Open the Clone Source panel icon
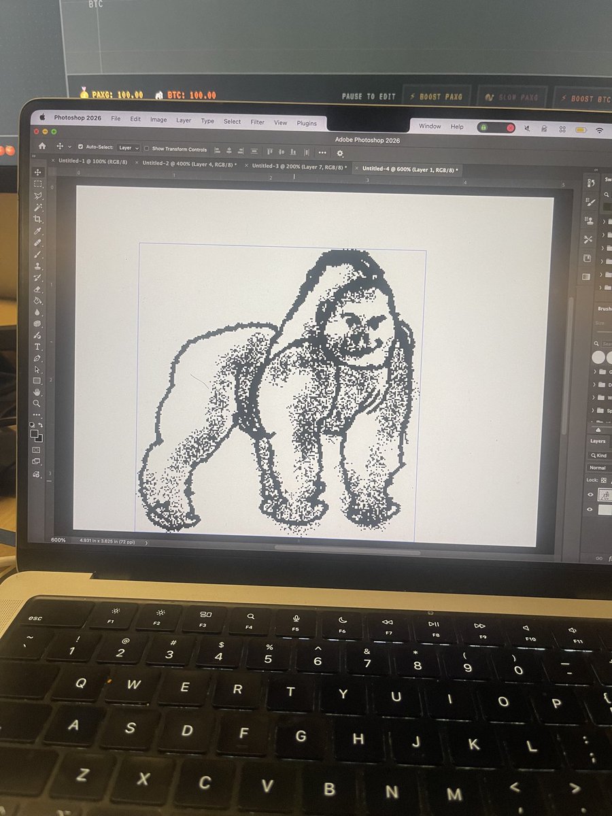The height and width of the screenshot is (816, 612). [x=590, y=220]
